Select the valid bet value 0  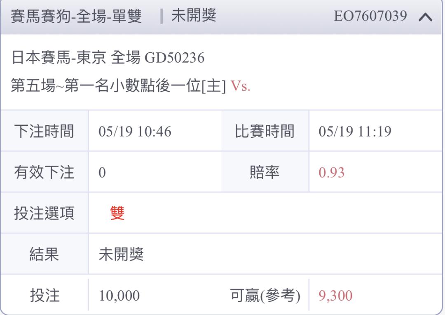(x=102, y=173)
